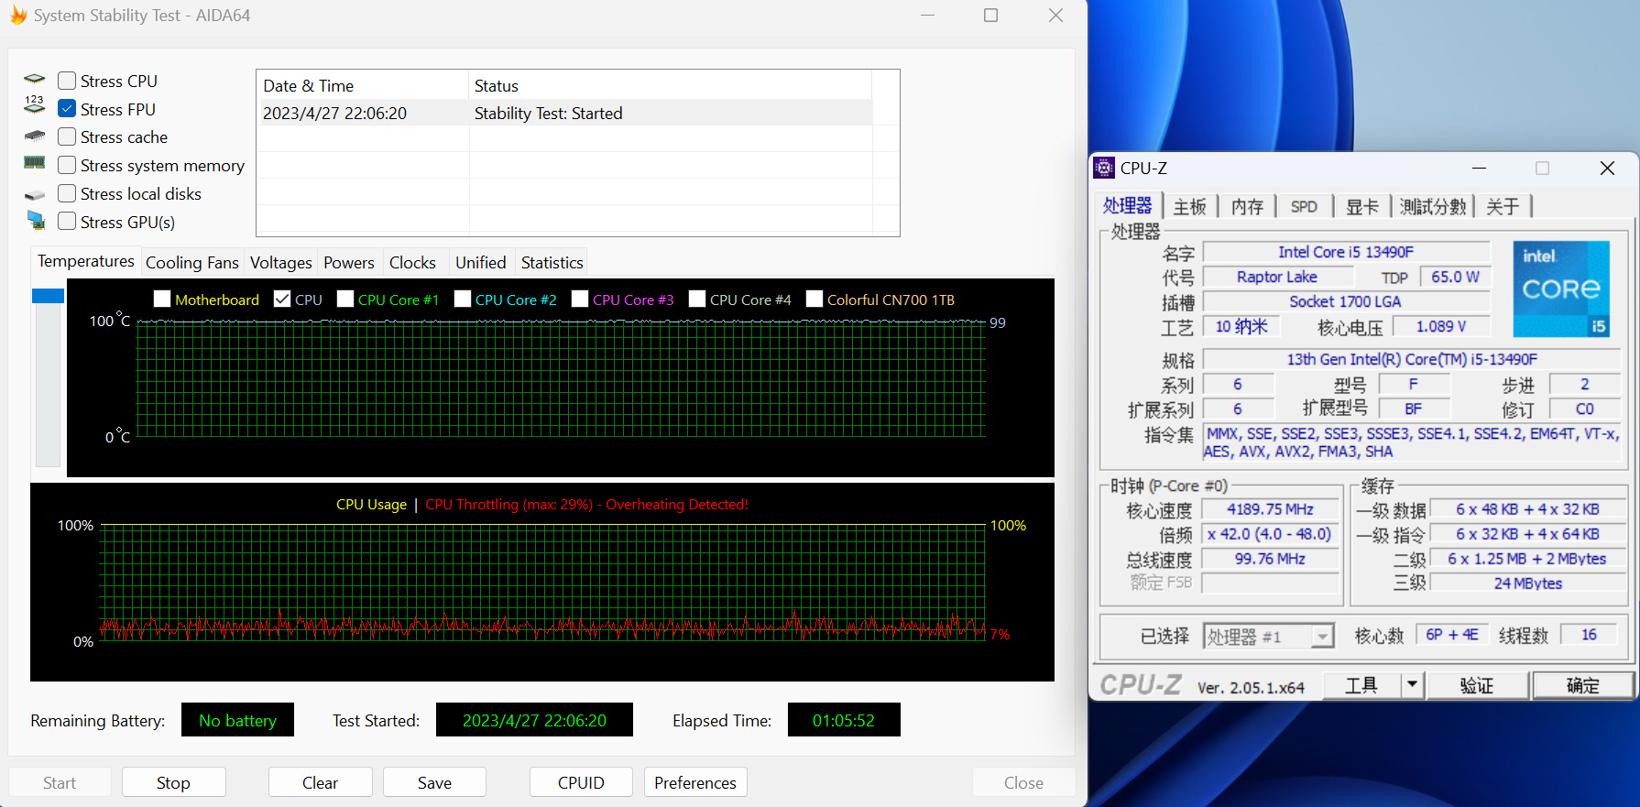Enable the Stress GPU(s) checkbox
The height and width of the screenshot is (807, 1640).
(x=67, y=221)
